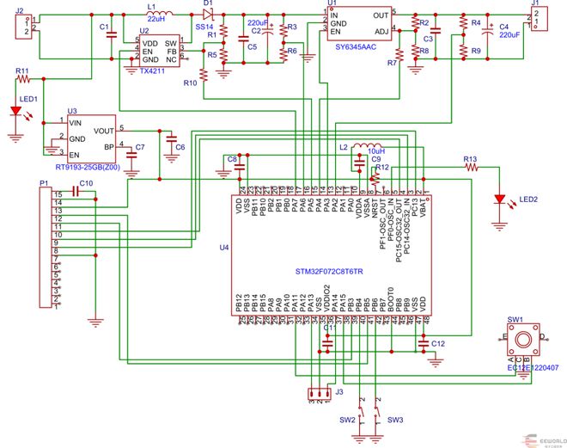Click the J2 input connector symbol
This screenshot has height=448, width=567.
click(23, 28)
